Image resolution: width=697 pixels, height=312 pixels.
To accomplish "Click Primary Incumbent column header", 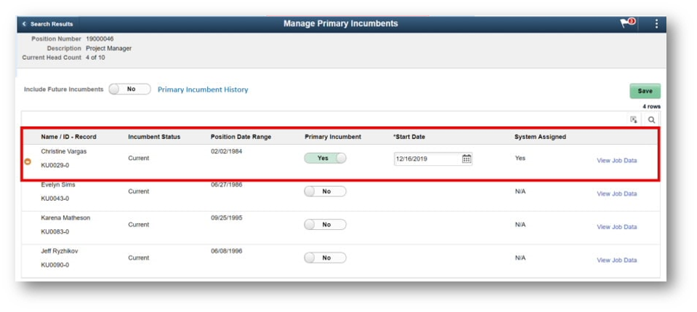I will tap(333, 137).
